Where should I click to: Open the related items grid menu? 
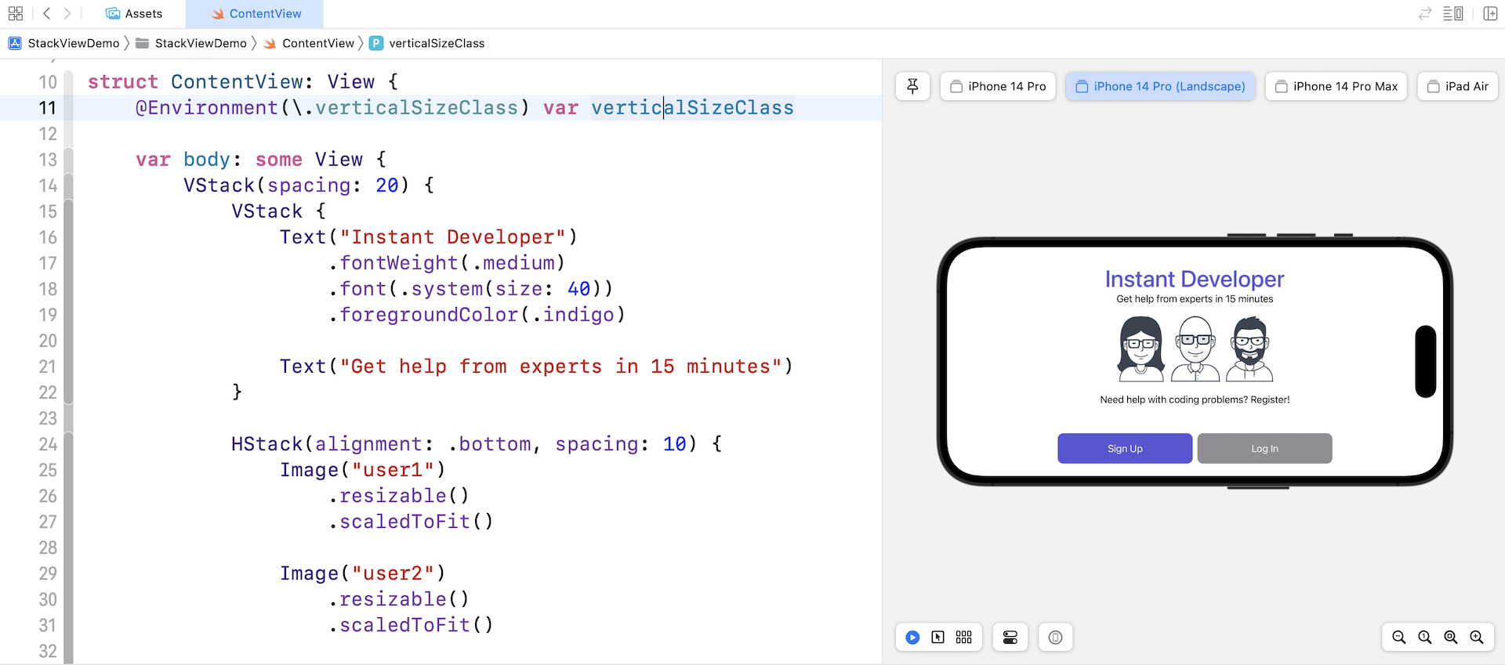tap(16, 13)
